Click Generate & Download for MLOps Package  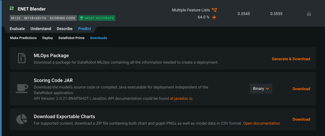291,59
